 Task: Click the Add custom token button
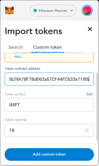(49, 154)
